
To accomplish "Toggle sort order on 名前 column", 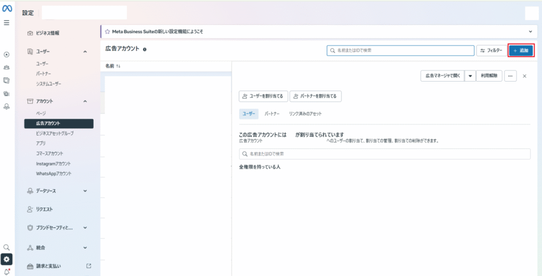I will 118,66.
